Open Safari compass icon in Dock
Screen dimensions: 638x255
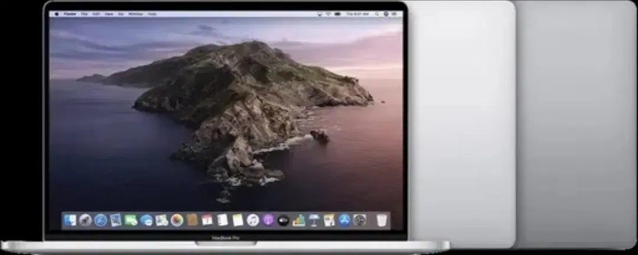100,220
